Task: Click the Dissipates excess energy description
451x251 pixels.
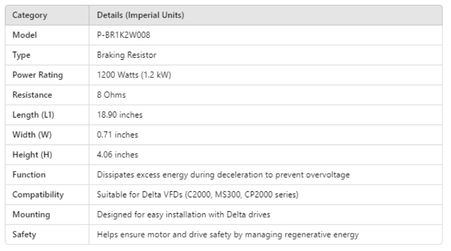Action: tap(223, 175)
